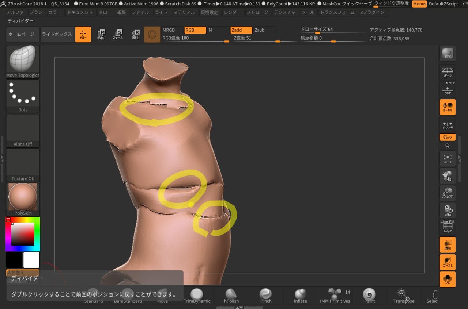The image size is (468, 309).
Task: Select the Inflate brush
Action: coord(300,296)
